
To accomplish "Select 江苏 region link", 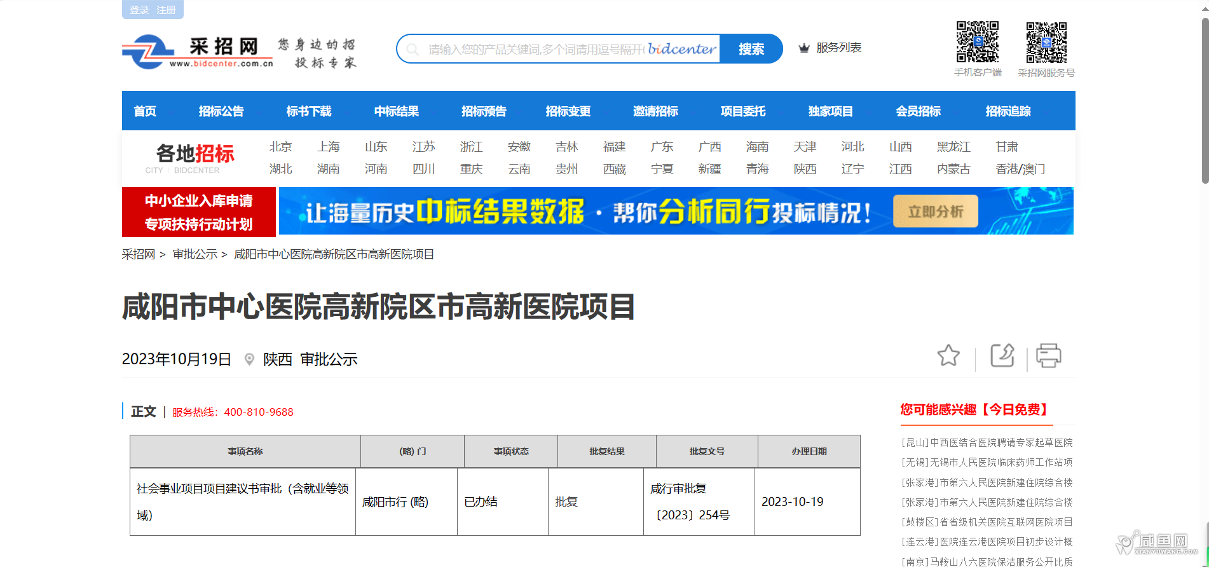I will point(424,147).
